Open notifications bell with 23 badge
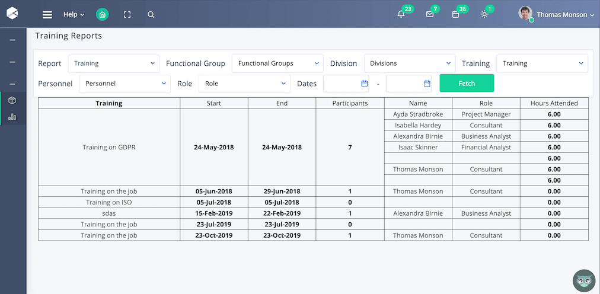The image size is (600, 294). point(401,15)
